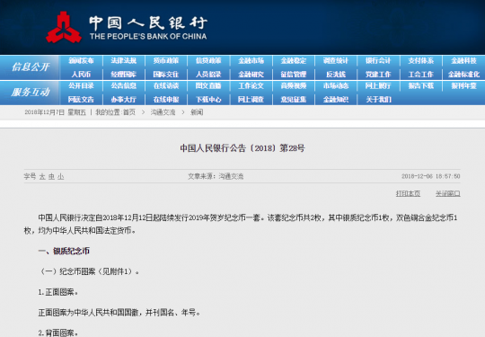
Task: Open the 金融市场 menu item
Action: (251, 60)
